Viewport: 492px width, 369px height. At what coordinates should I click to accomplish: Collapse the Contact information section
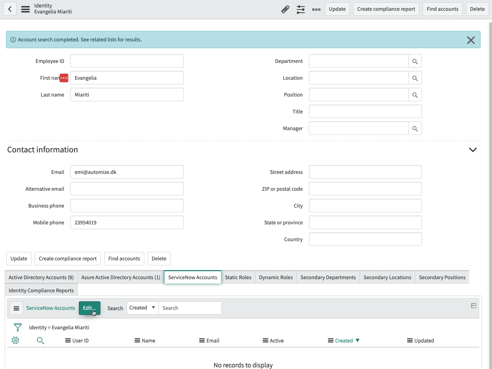point(473,150)
